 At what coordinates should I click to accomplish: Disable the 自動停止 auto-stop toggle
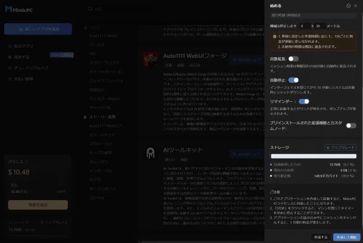(x=293, y=80)
